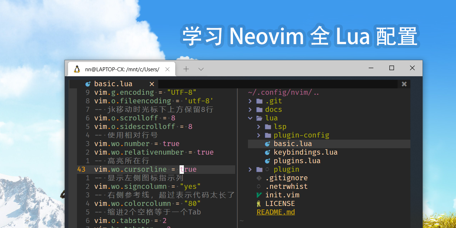Open basic.lua in the file tree

click(293, 144)
